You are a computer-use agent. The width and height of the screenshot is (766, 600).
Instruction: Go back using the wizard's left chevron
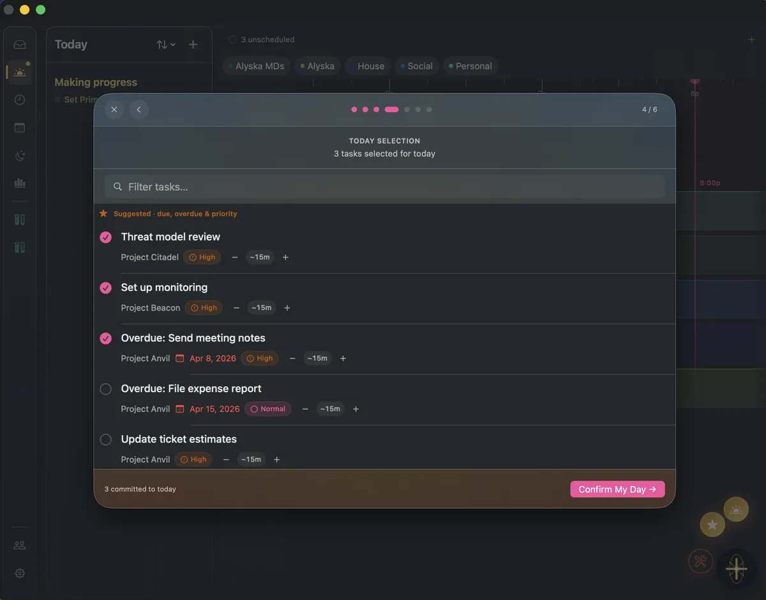139,109
